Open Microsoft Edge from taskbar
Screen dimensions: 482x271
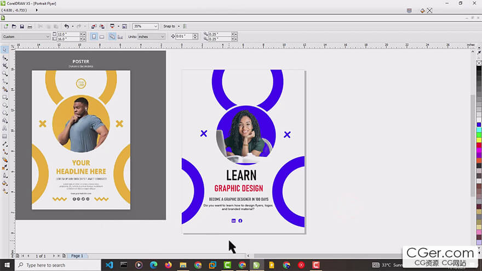coord(153,265)
